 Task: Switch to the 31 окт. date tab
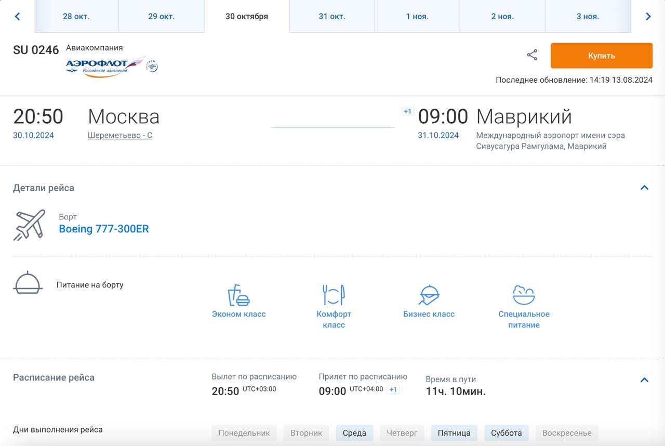click(331, 17)
